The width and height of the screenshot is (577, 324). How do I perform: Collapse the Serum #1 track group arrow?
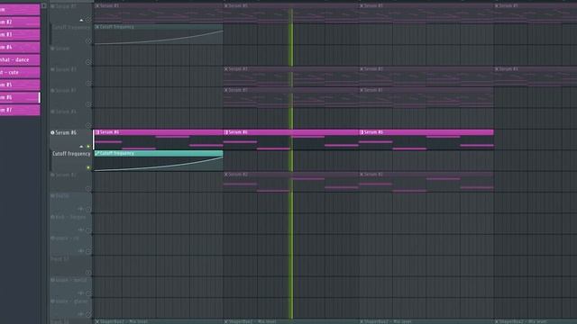(81, 20)
